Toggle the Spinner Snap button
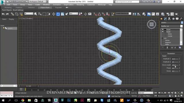 pos(108,14)
